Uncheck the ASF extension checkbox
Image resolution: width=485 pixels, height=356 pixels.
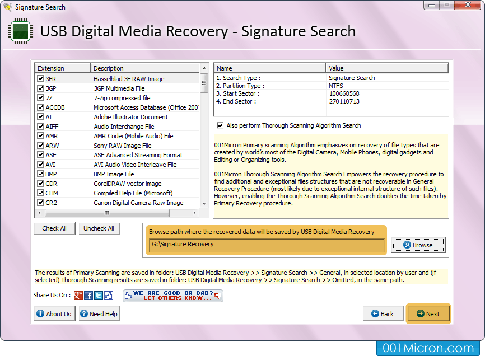click(40, 155)
